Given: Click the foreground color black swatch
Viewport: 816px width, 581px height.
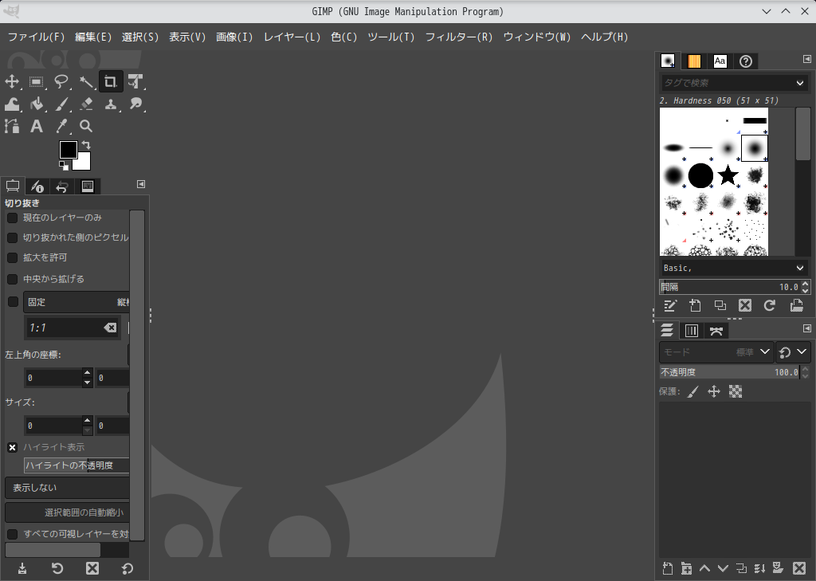Looking at the screenshot, I should (x=69, y=149).
